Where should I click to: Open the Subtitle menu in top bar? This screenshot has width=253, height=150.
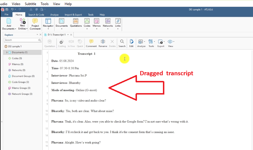pyautogui.click(x=30, y=4)
